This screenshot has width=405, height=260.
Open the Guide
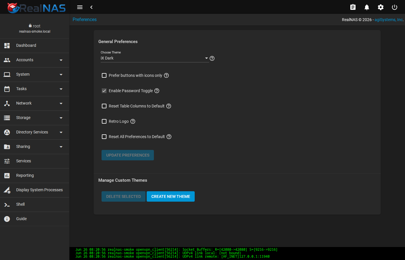pos(35,219)
